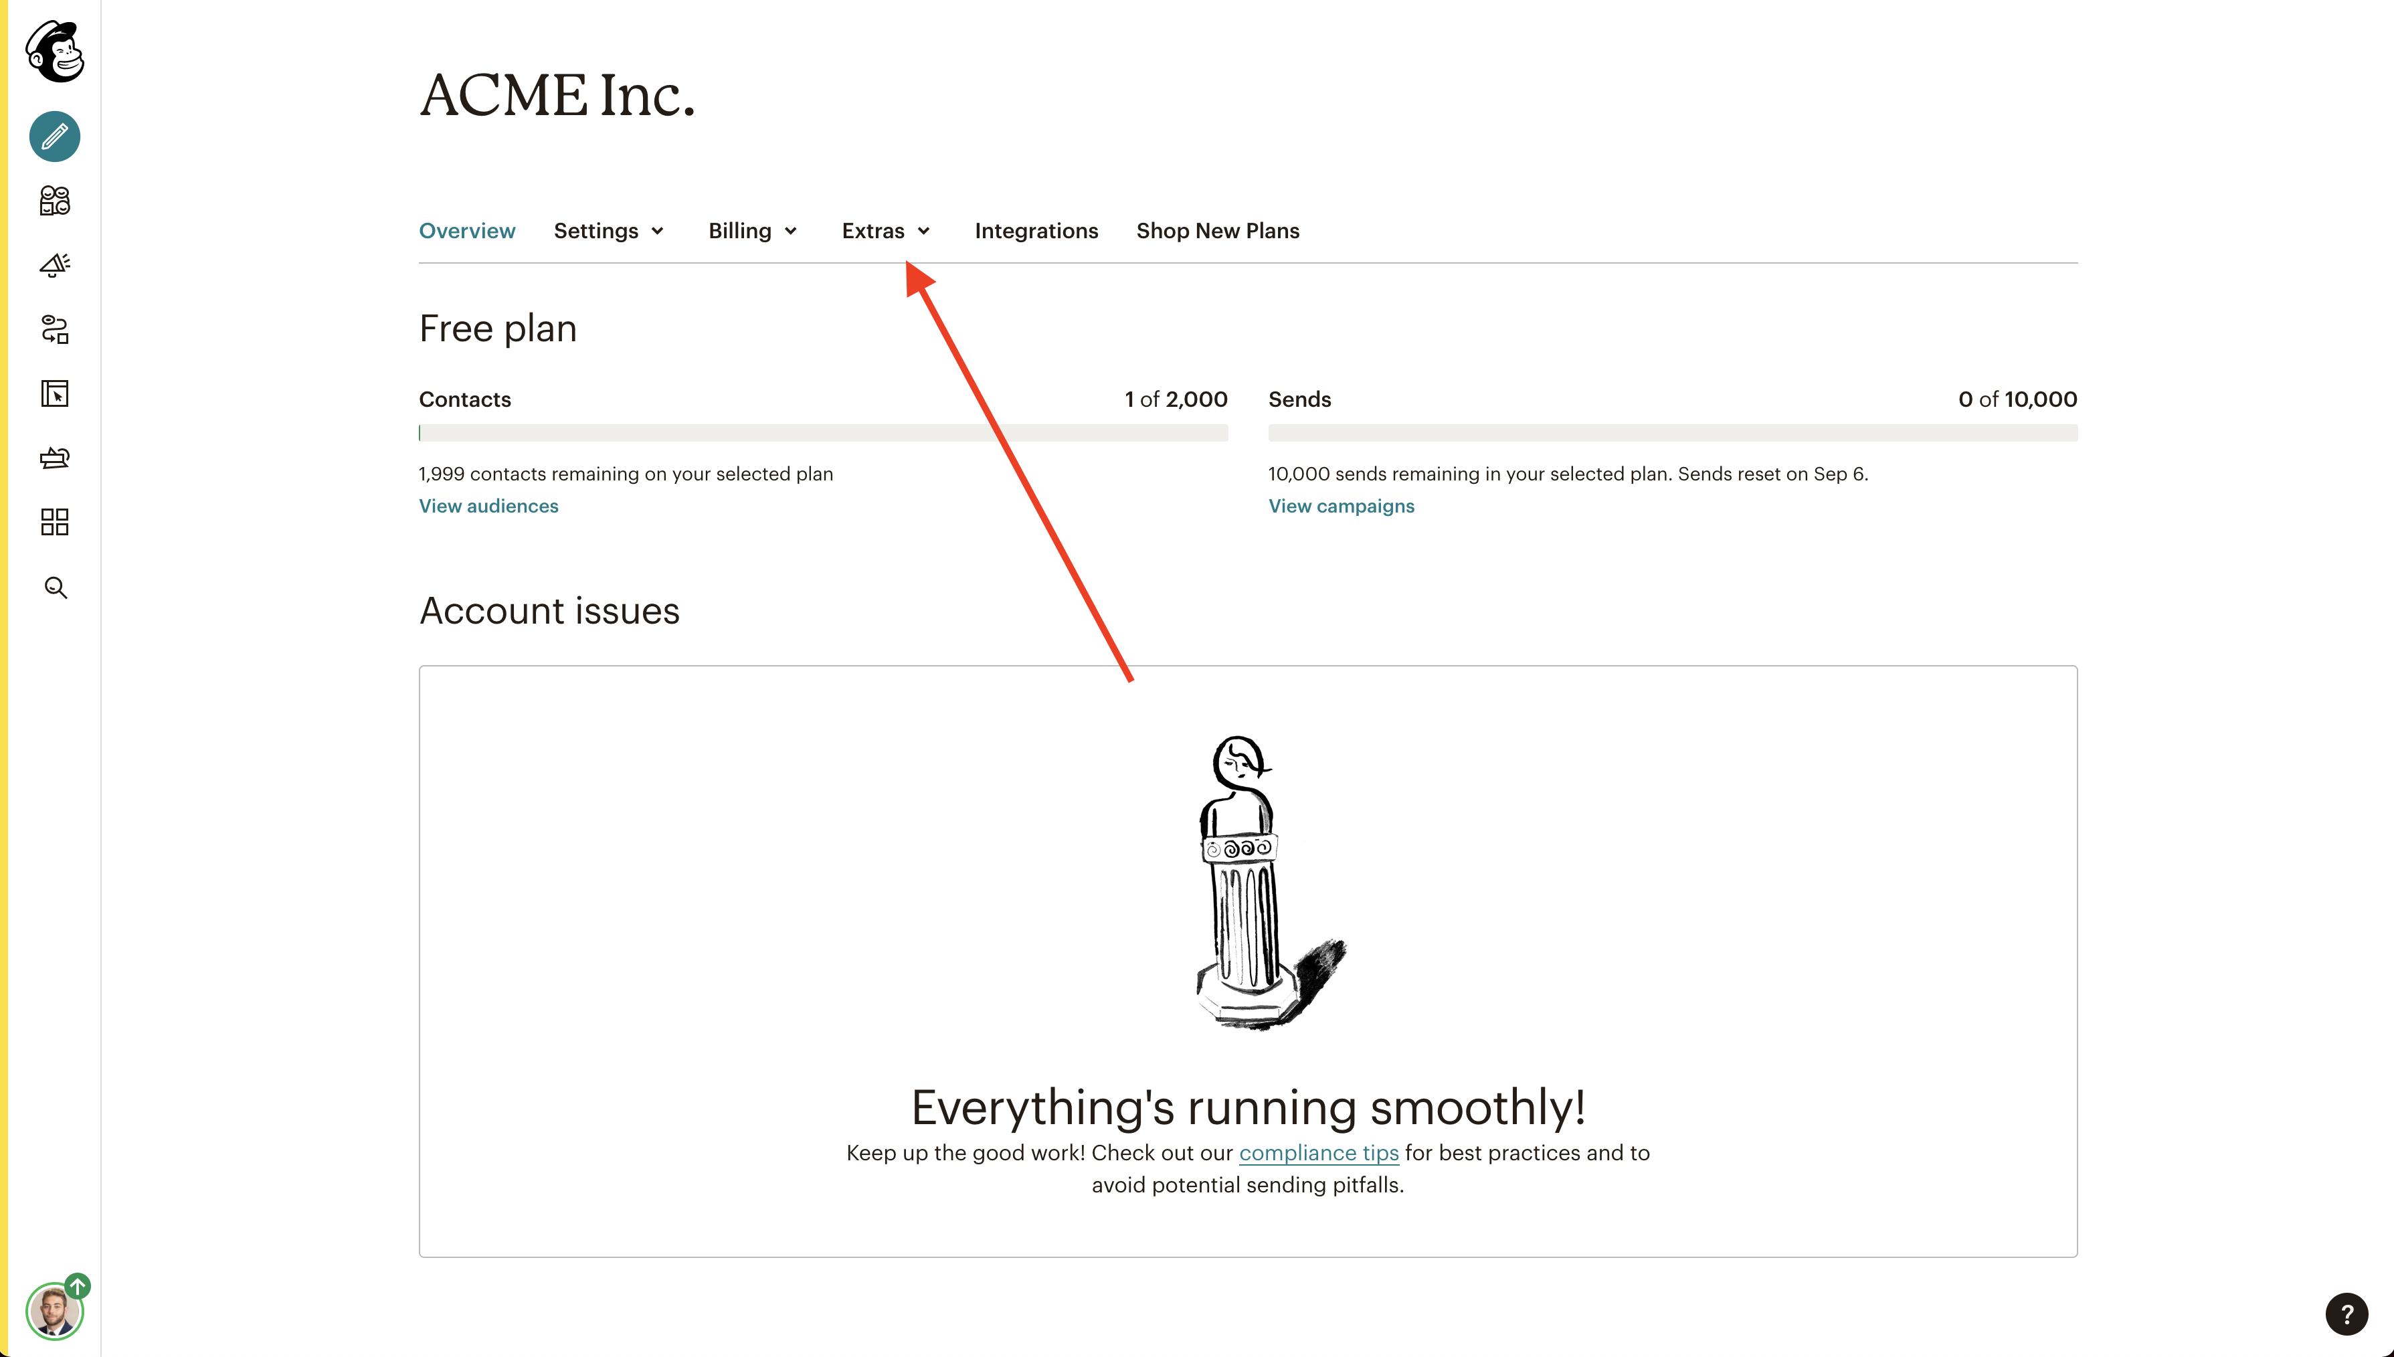Click the help question mark button
The height and width of the screenshot is (1357, 2394).
pyautogui.click(x=2346, y=1314)
